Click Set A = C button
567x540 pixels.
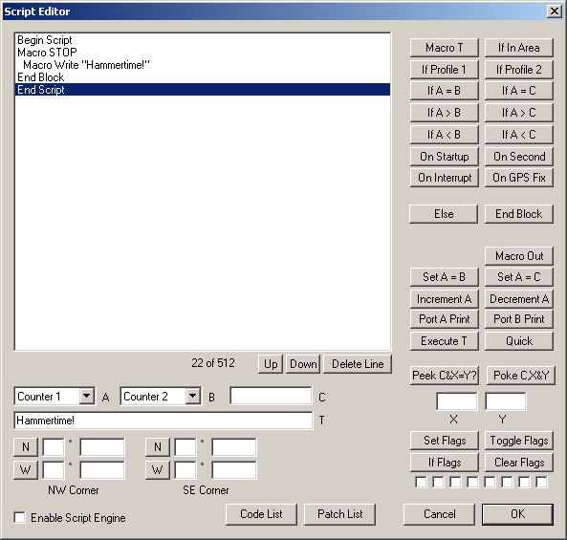pyautogui.click(x=519, y=277)
